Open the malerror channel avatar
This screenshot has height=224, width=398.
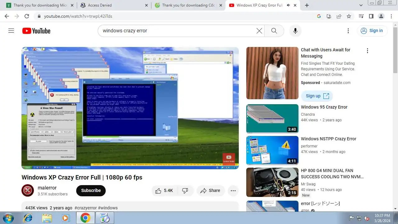[28, 190]
